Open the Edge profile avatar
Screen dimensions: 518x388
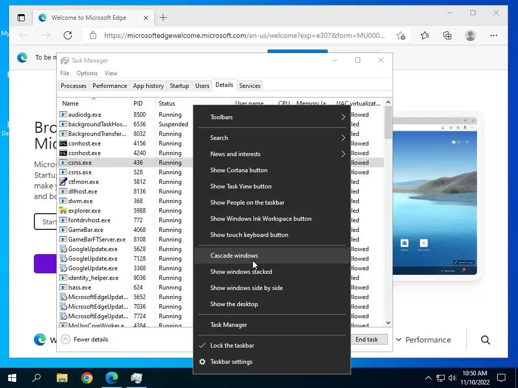click(470, 35)
